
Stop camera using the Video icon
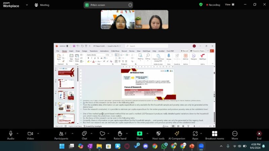click(x=30, y=134)
